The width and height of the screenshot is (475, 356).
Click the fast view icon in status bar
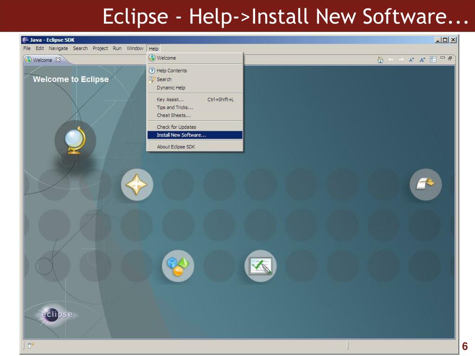coord(31,345)
